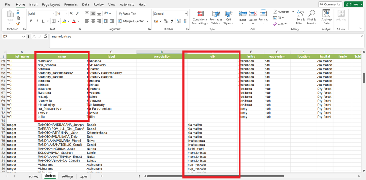Click AutoSum

click(281, 12)
